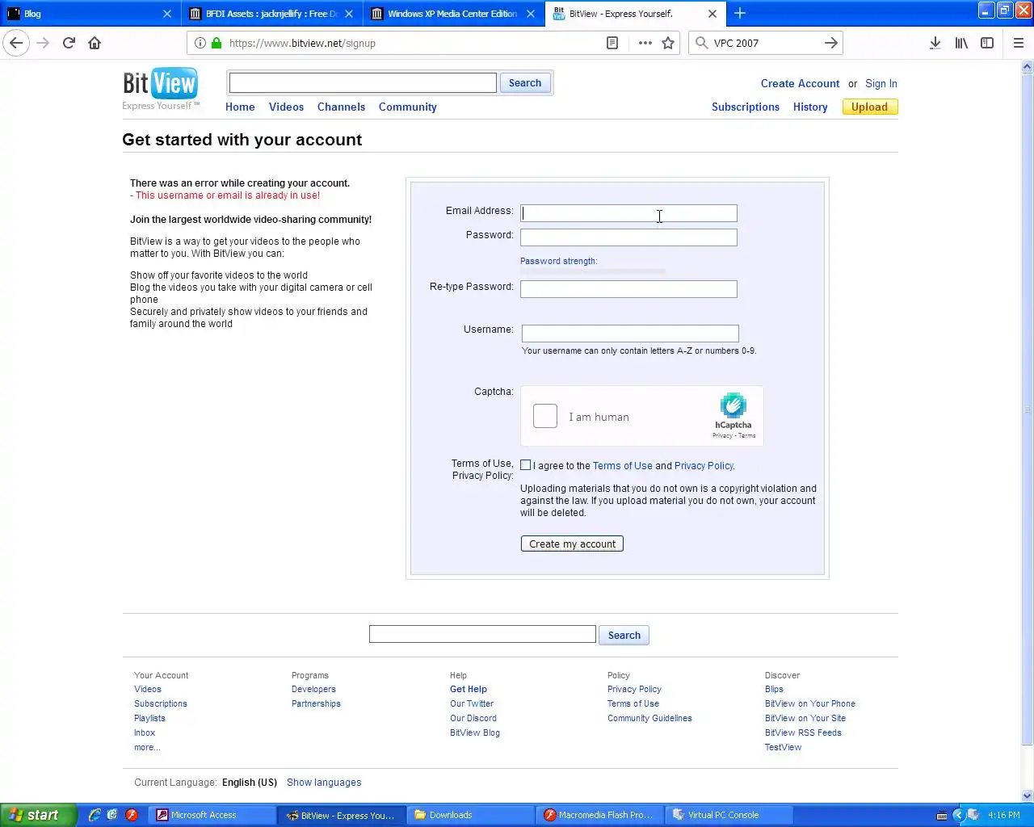Viewport: 1034px width, 827px height.
Task: Click the green padlock security icon
Action: pos(216,43)
